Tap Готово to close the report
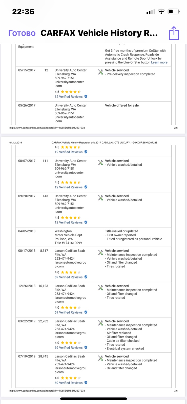187x404 pixels. tap(22, 33)
